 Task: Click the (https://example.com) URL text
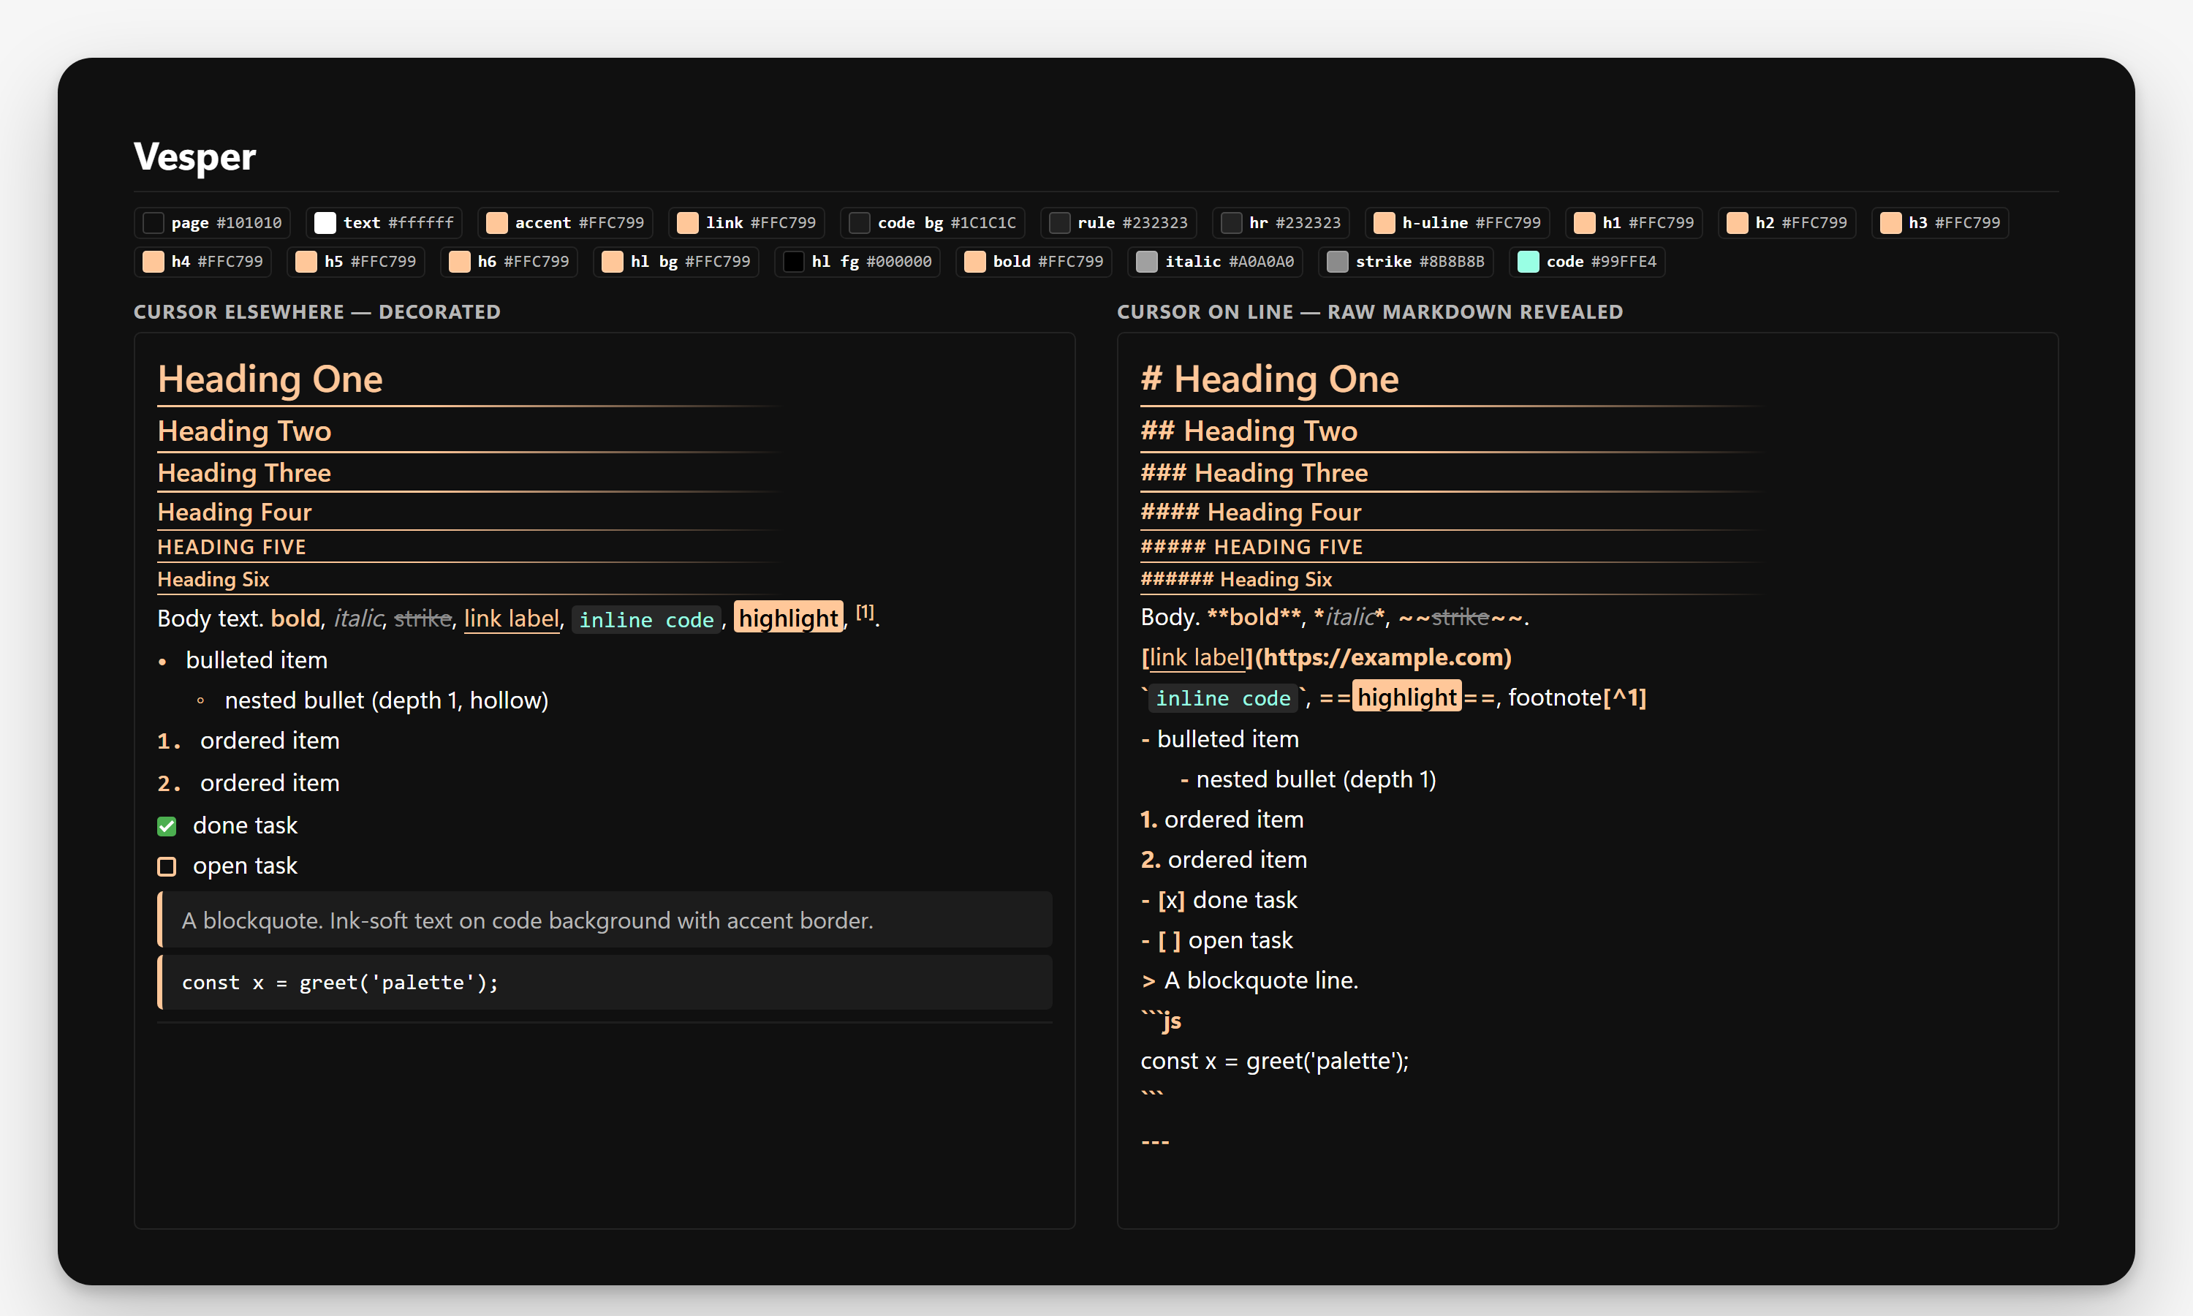1383,657
